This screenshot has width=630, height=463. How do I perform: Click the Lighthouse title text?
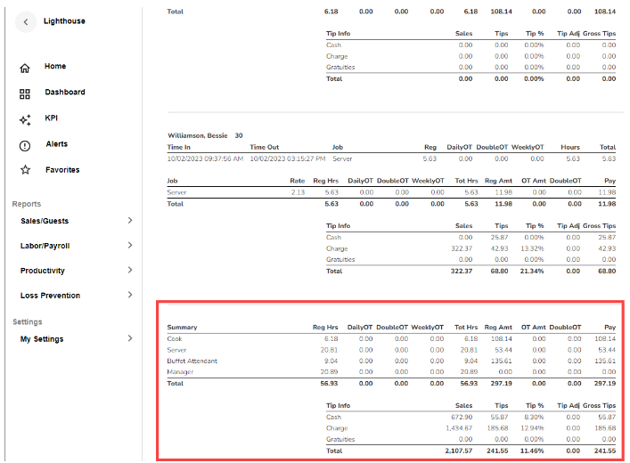tap(64, 20)
